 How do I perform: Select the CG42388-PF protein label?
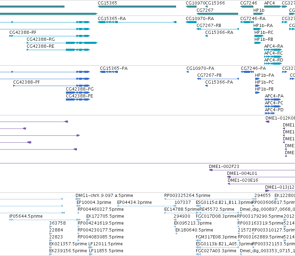(27, 82)
